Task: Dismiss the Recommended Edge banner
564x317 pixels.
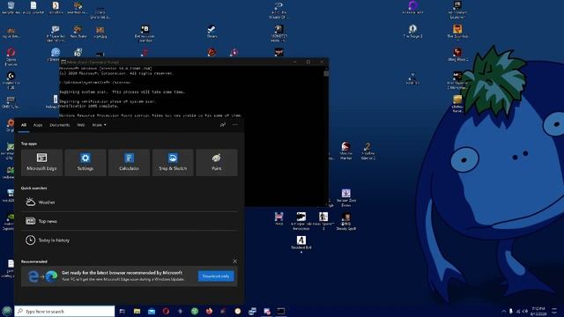Action: click(235, 262)
